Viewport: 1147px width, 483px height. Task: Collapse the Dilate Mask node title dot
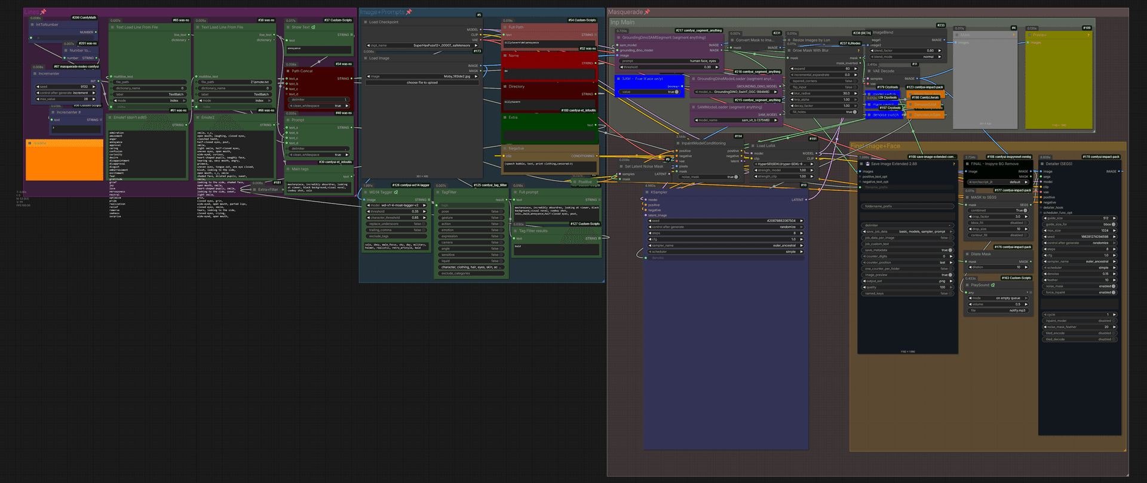(968, 254)
